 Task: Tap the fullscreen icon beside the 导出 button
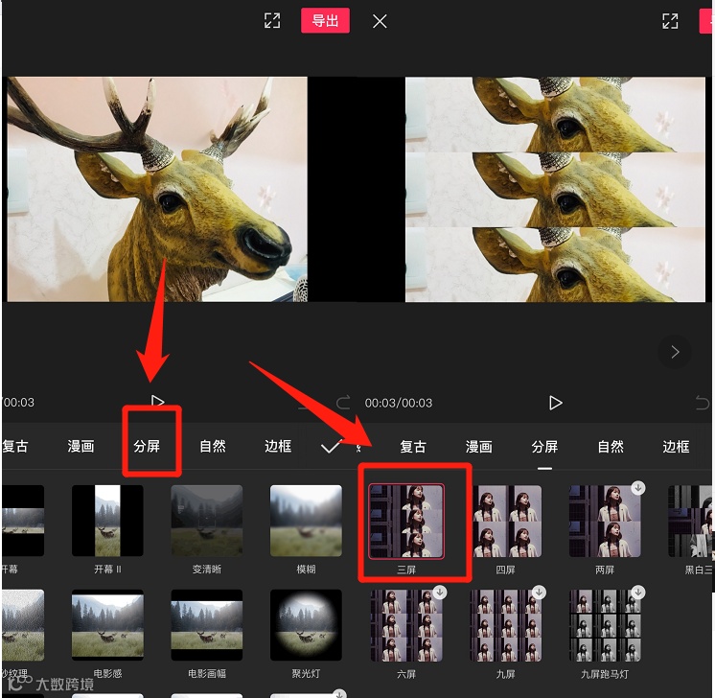click(x=272, y=20)
